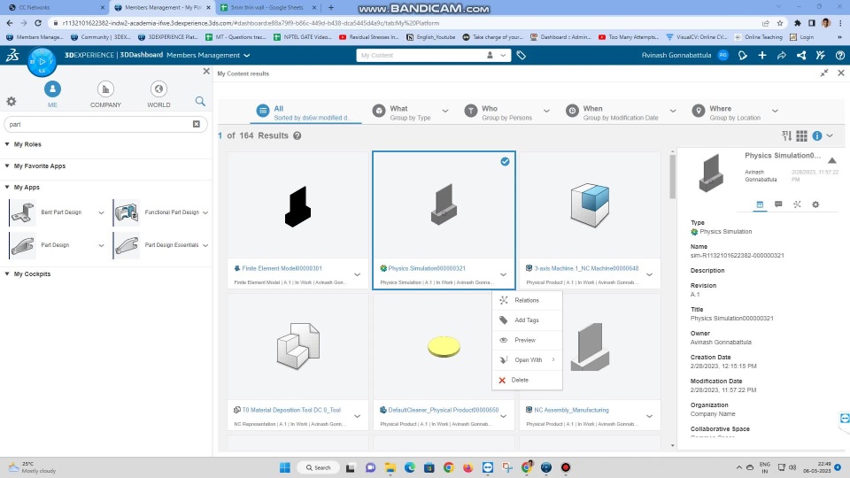Select the All filter tab

click(x=305, y=112)
